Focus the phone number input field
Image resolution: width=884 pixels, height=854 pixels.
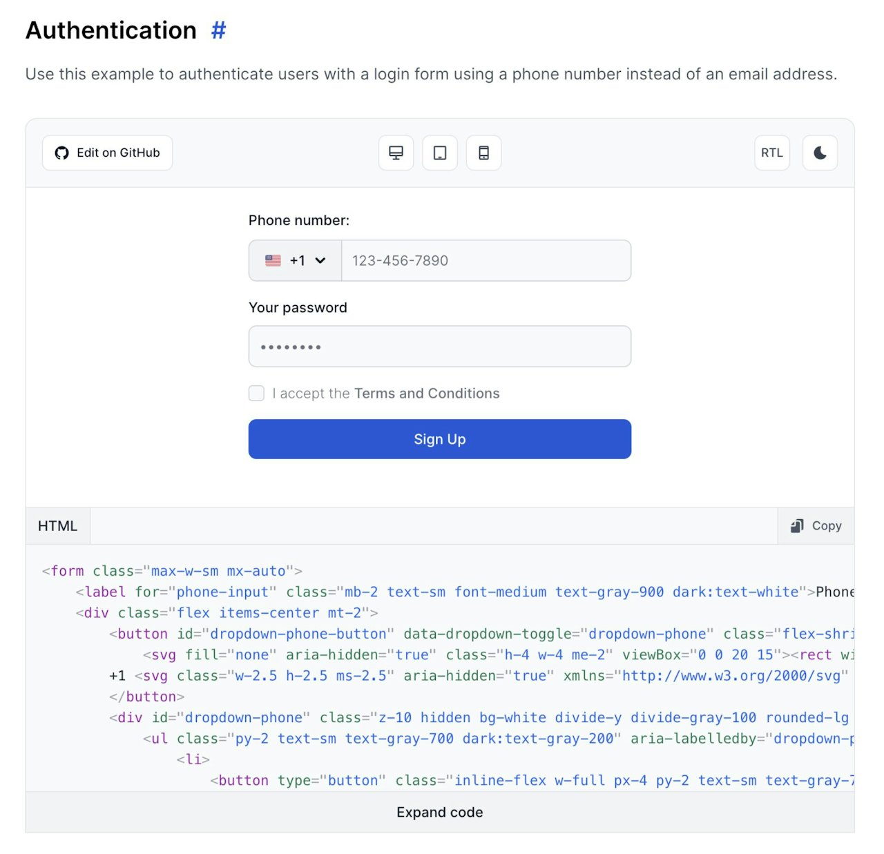tap(486, 261)
